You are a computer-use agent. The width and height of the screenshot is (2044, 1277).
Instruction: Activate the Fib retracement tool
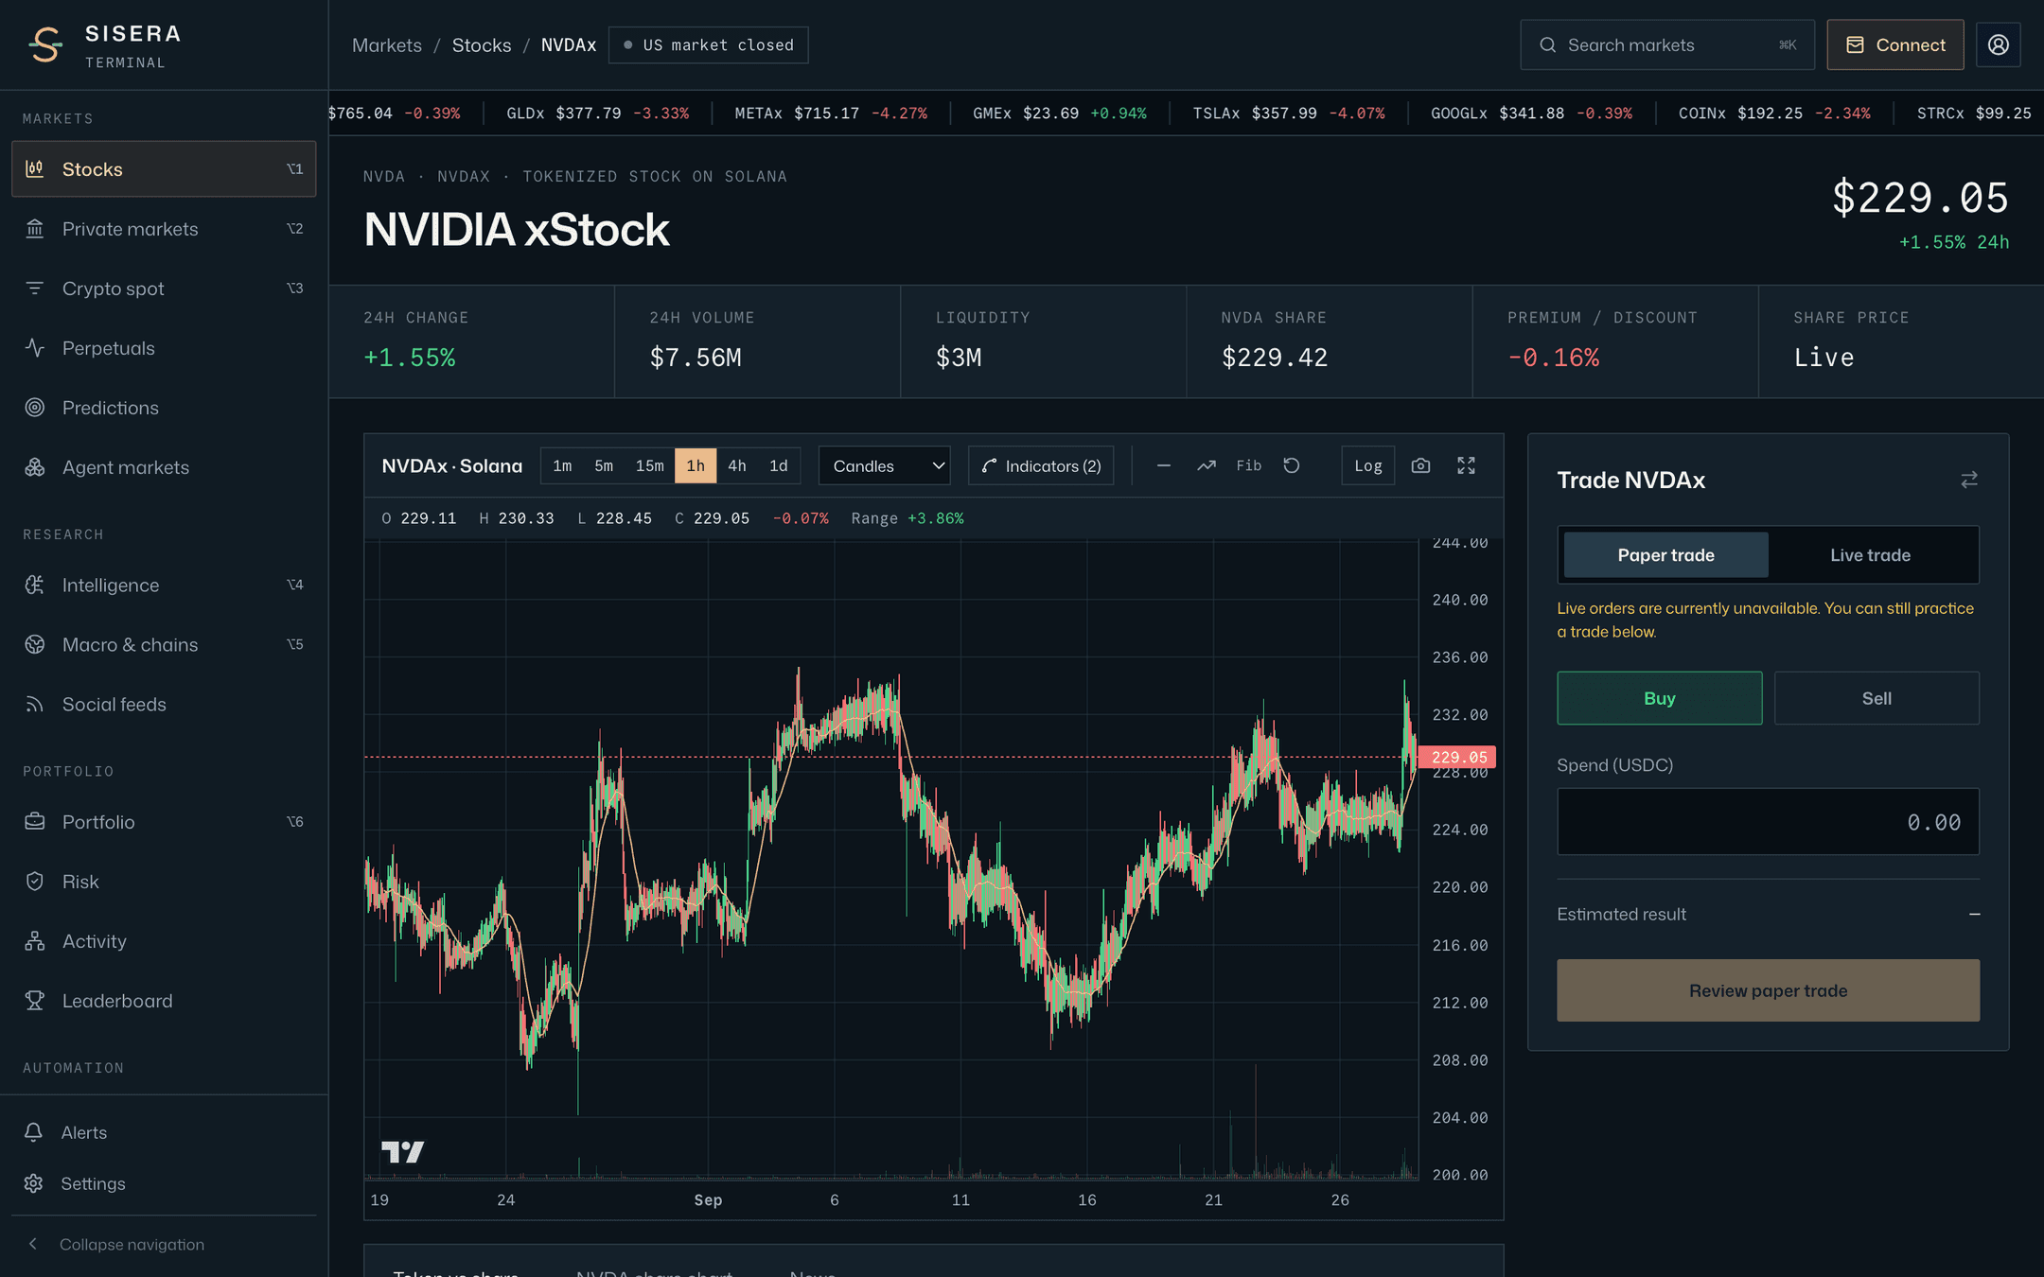1249,465
